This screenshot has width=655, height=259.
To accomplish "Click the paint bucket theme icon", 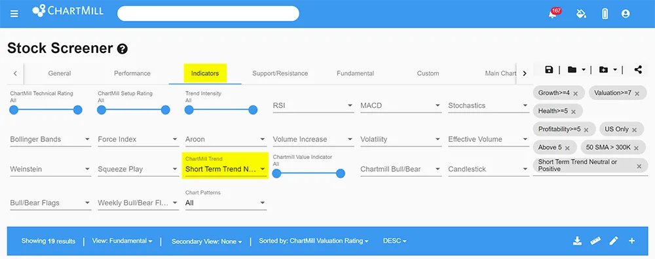I will (x=580, y=14).
